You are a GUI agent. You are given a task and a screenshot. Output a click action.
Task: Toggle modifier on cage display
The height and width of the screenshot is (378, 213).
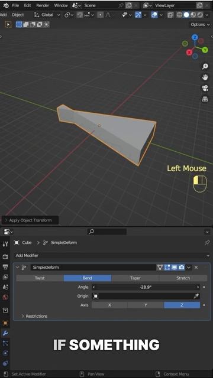coord(160,267)
